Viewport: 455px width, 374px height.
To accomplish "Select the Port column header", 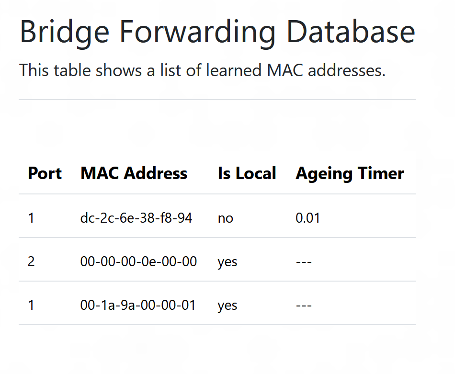I will coord(45,173).
